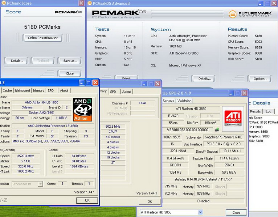This screenshot has width=278, height=217.
Task: Minimize the front CPU-Z window
Action: 82,83
